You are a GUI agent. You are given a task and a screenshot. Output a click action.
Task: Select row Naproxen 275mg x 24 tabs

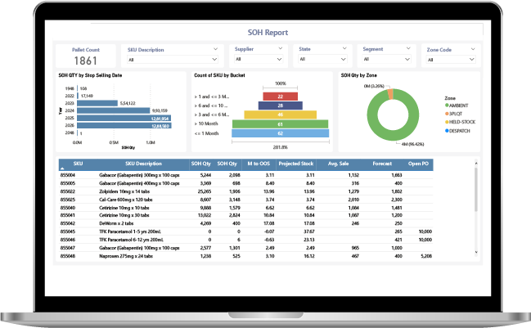click(245, 256)
